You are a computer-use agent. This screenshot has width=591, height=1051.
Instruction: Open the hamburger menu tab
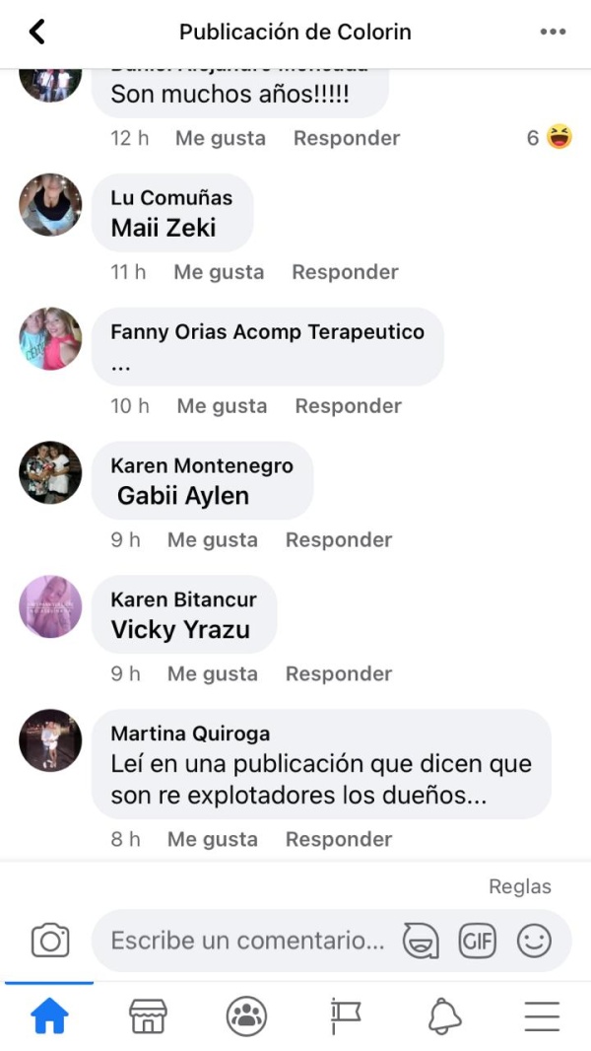542,1016
